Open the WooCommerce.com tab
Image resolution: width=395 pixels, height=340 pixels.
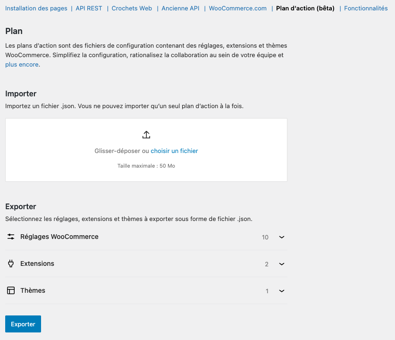click(x=237, y=8)
